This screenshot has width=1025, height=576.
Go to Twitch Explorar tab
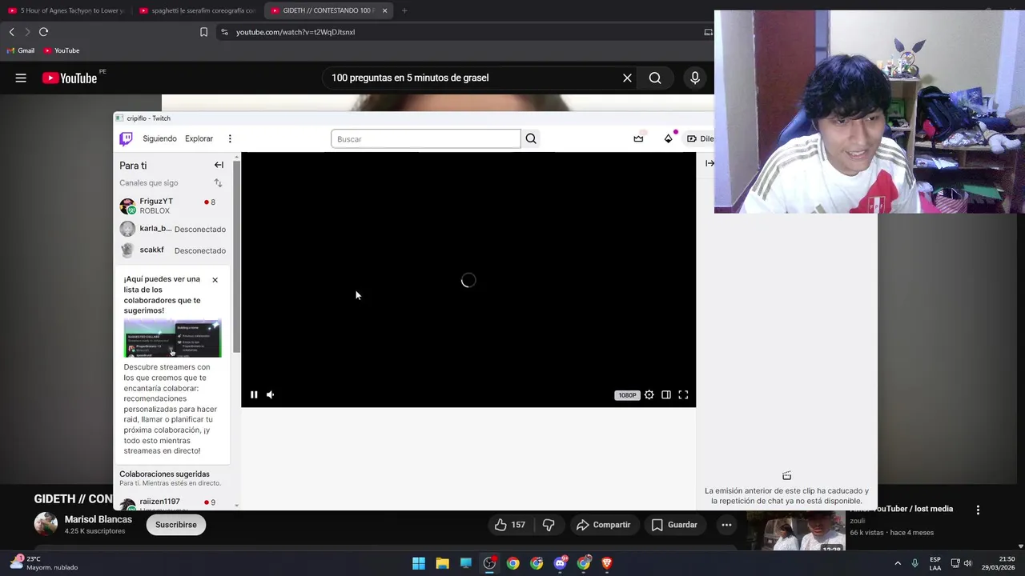pyautogui.click(x=199, y=138)
